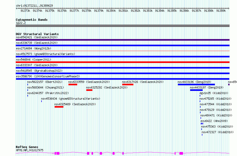Open the RefSeq Genes track title

(27, 147)
